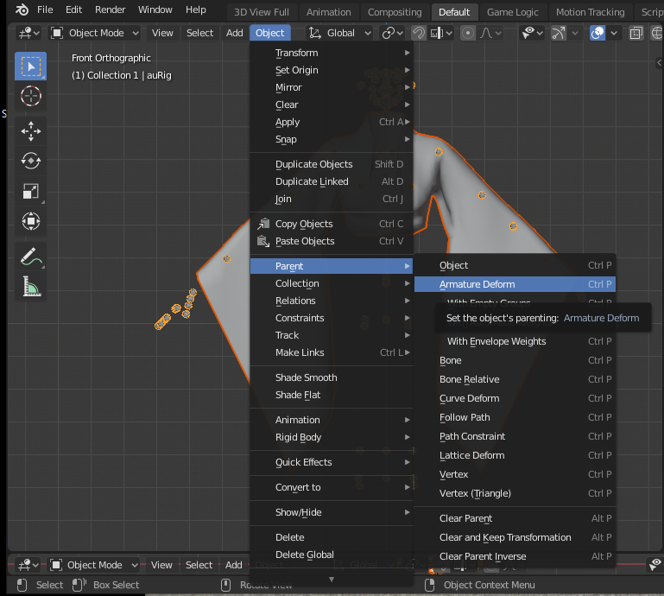The height and width of the screenshot is (596, 664).
Task: Expand the Set Origin submenu
Action: point(332,70)
